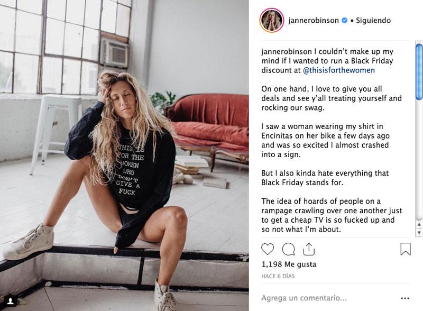Open jannerobinson username in header
The height and width of the screenshot is (311, 423).
314,20
